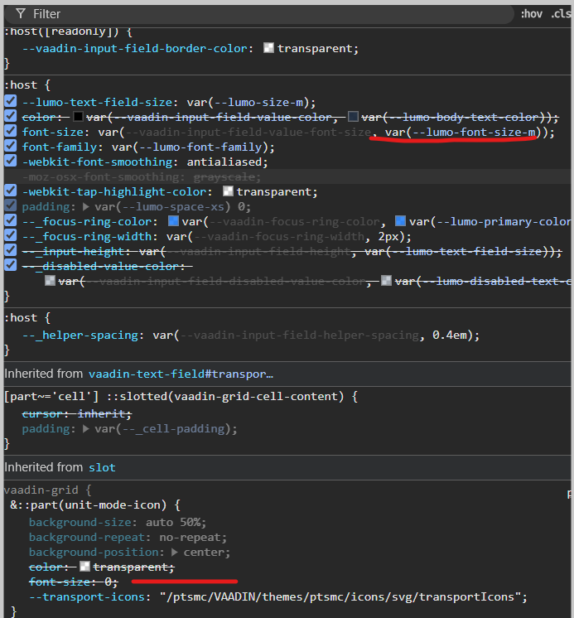
Task: Click the transparent swatch for -webkit-tap-highlight-color
Action: (229, 192)
